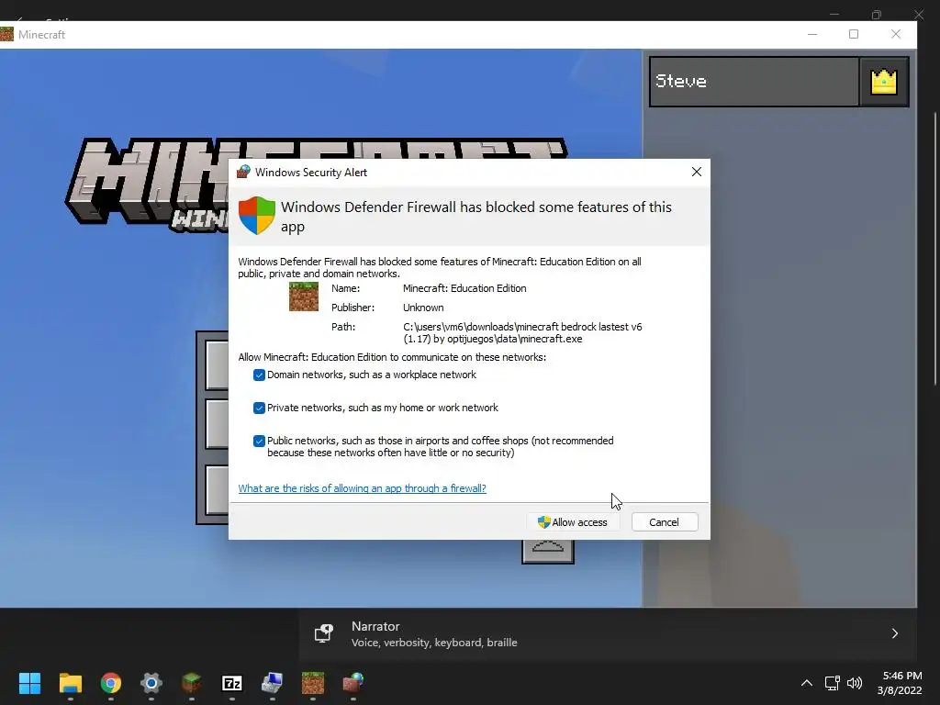Viewport: 940px width, 705px height.
Task: Close the Windows Security Alert dialog
Action: (x=696, y=172)
